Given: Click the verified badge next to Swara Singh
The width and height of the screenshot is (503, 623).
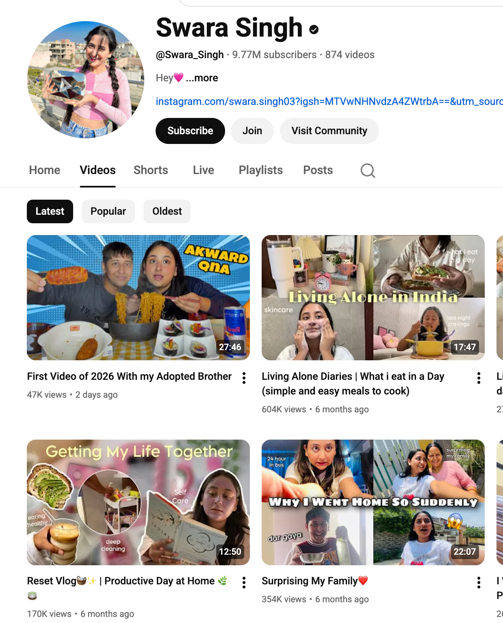Looking at the screenshot, I should (314, 29).
